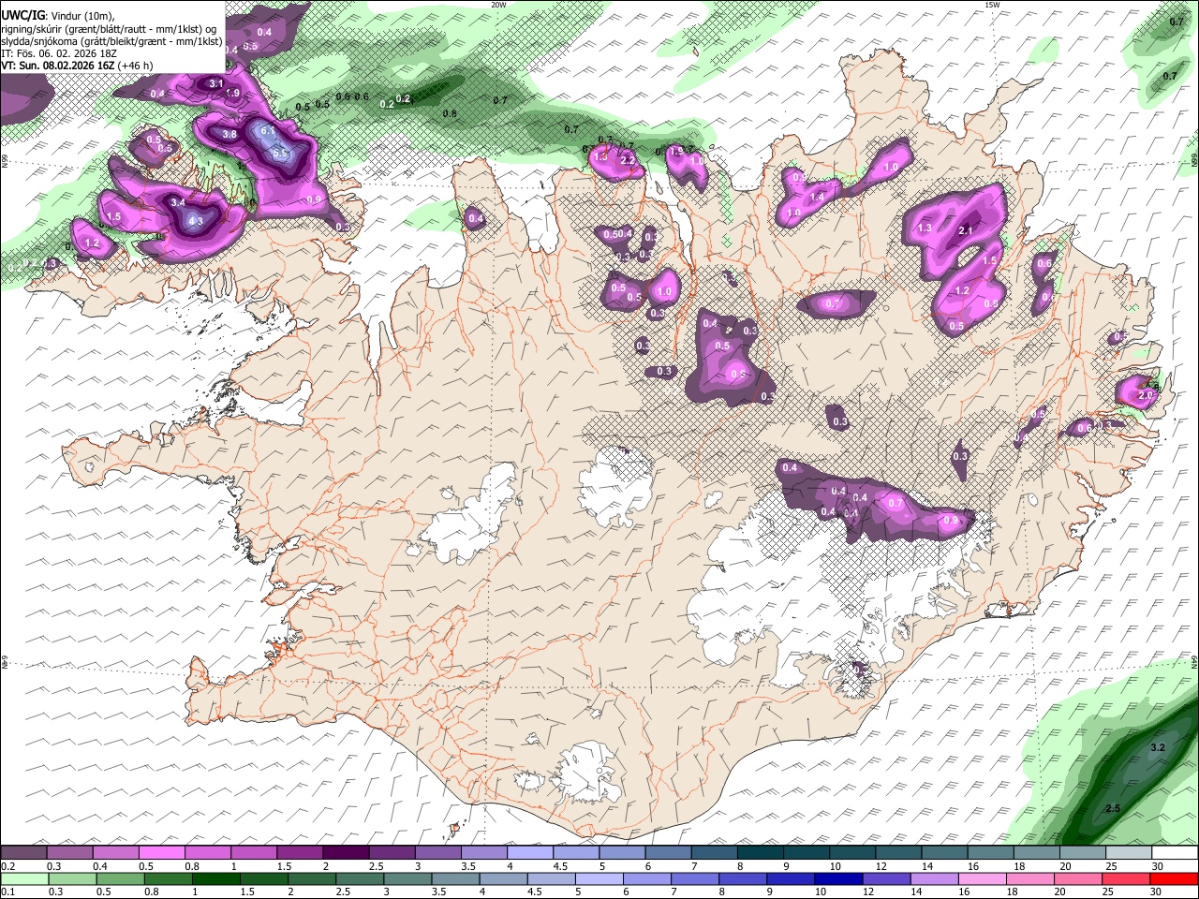Click the 3.8 snowfall value label
Screen dimensions: 1199x899
(229, 134)
